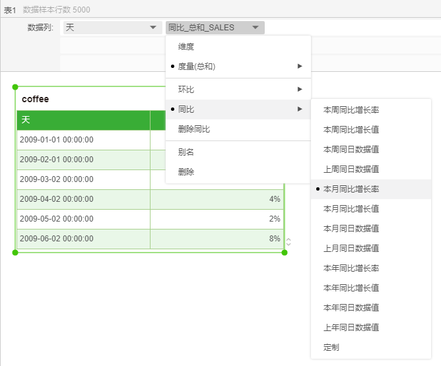The image size is (441, 366).
Task: Click the top-left green resize handle
Action: (15, 87)
